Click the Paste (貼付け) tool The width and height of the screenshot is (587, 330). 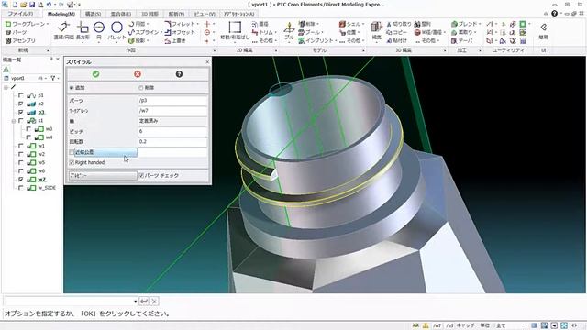point(396,40)
